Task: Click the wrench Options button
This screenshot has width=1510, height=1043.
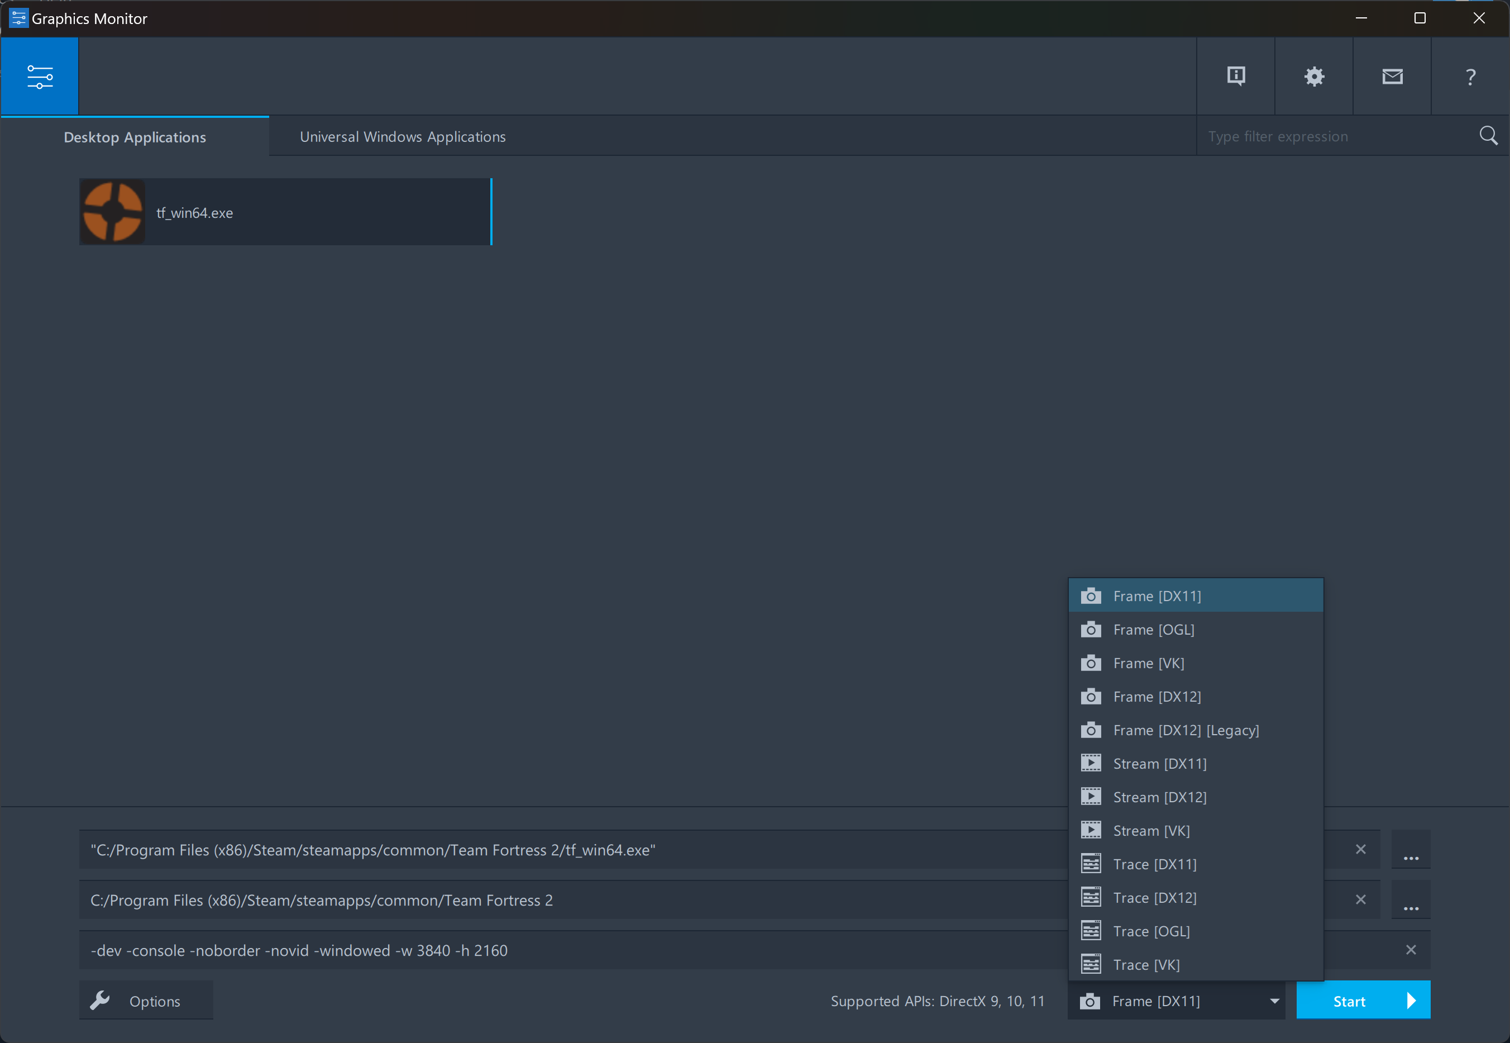Action: (146, 1001)
